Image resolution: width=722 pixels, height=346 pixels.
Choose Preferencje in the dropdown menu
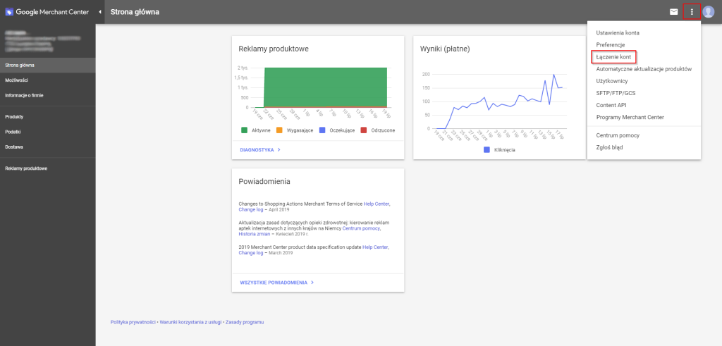[x=611, y=45]
